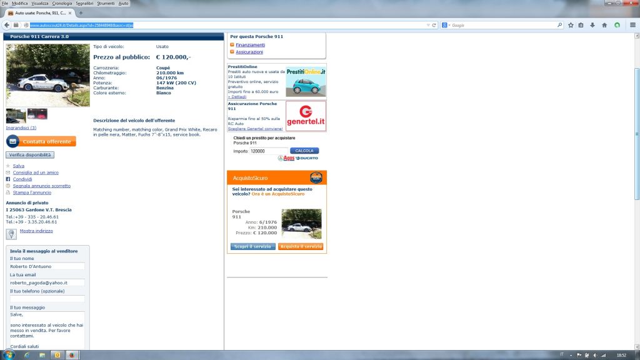
Task: Select the second small thumbnail with red car
Action: 37,114
